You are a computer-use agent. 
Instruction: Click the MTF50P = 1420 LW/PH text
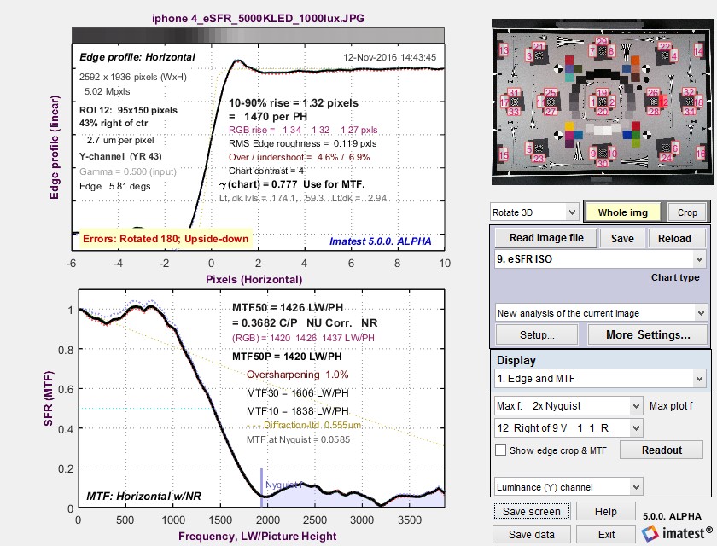point(287,357)
